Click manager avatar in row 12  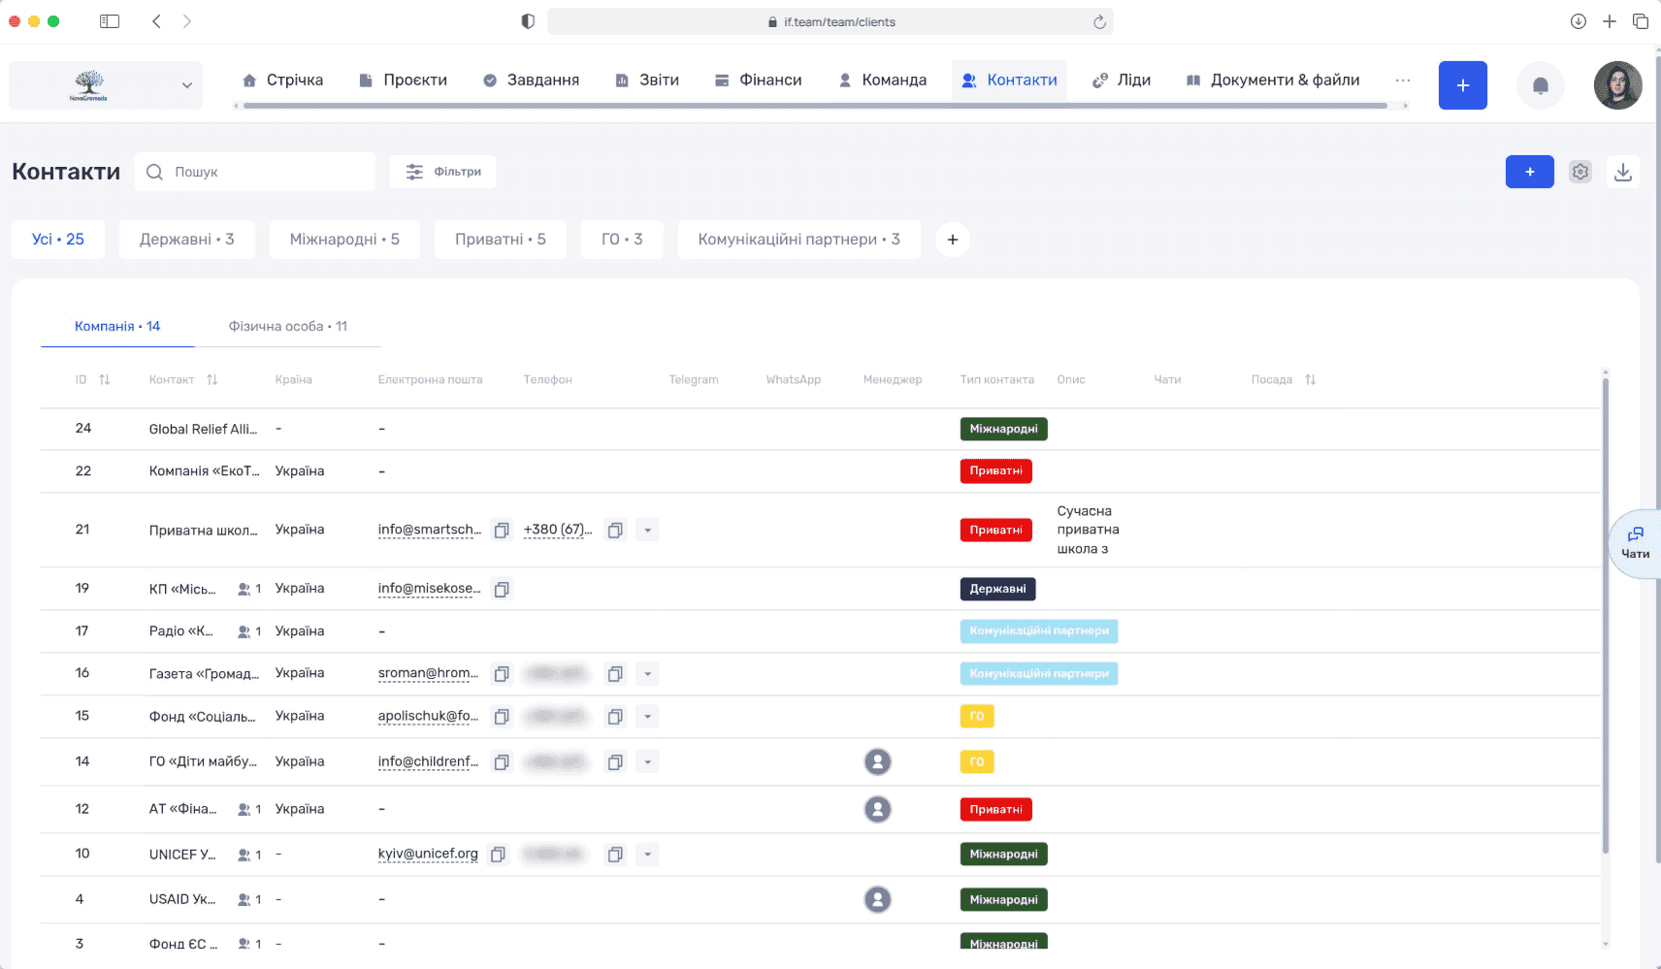pyautogui.click(x=877, y=809)
